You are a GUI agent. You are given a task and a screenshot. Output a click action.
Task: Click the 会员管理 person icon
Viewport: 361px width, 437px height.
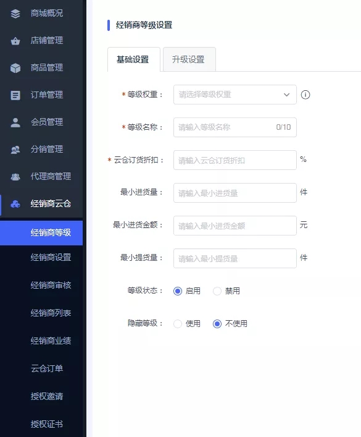pyautogui.click(x=15, y=122)
